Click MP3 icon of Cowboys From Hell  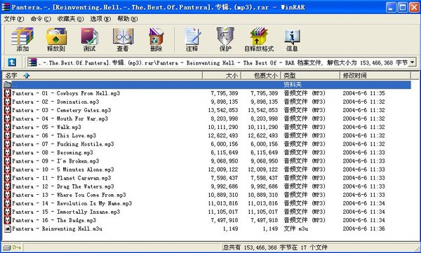coord(8,93)
